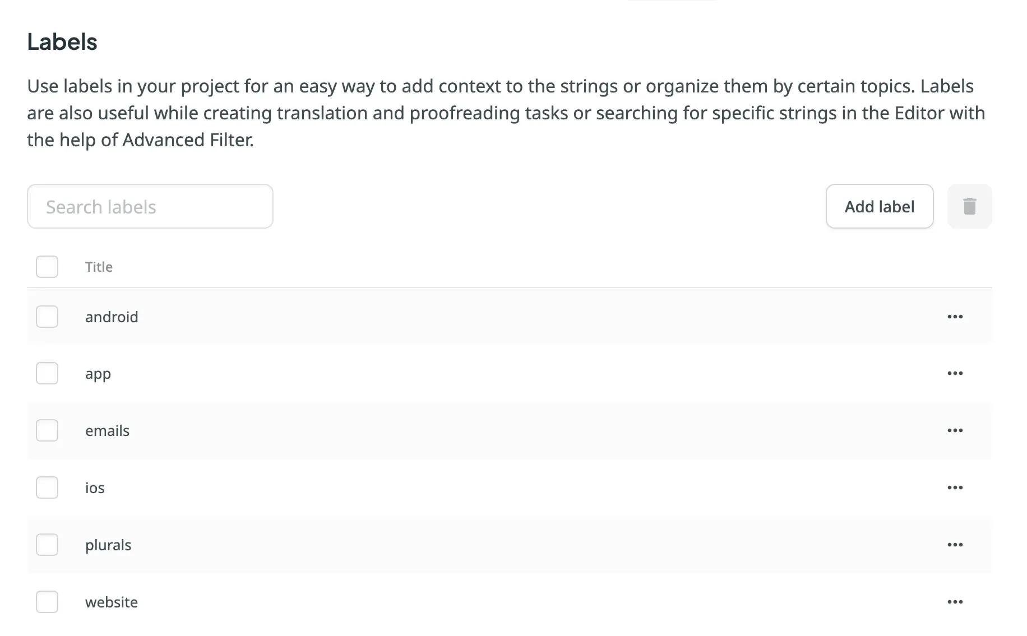
Task: Check the android label checkbox
Action: click(x=47, y=316)
